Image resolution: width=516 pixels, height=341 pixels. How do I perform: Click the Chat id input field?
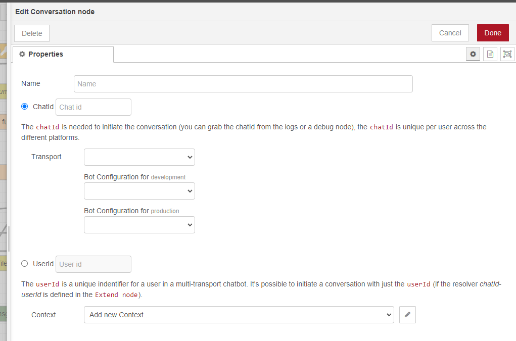(93, 107)
